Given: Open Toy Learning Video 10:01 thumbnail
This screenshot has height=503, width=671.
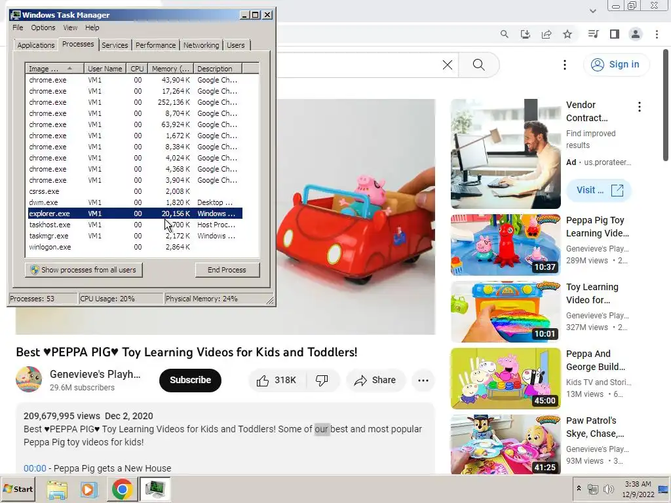Looking at the screenshot, I should click(x=505, y=311).
